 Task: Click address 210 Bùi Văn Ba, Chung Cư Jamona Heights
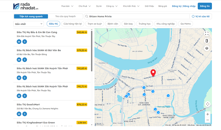pos(37,109)
